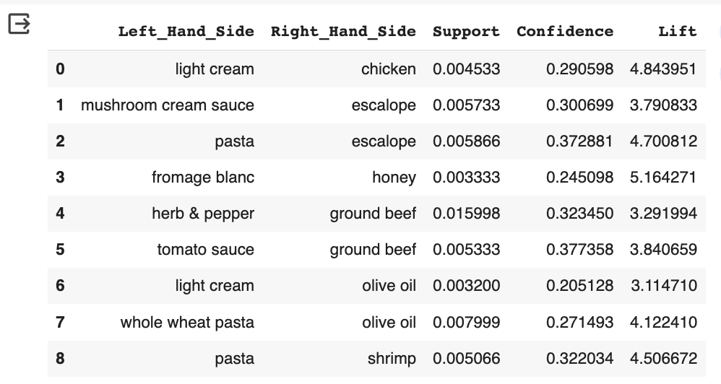Select the fromage blanc cell

(x=202, y=178)
